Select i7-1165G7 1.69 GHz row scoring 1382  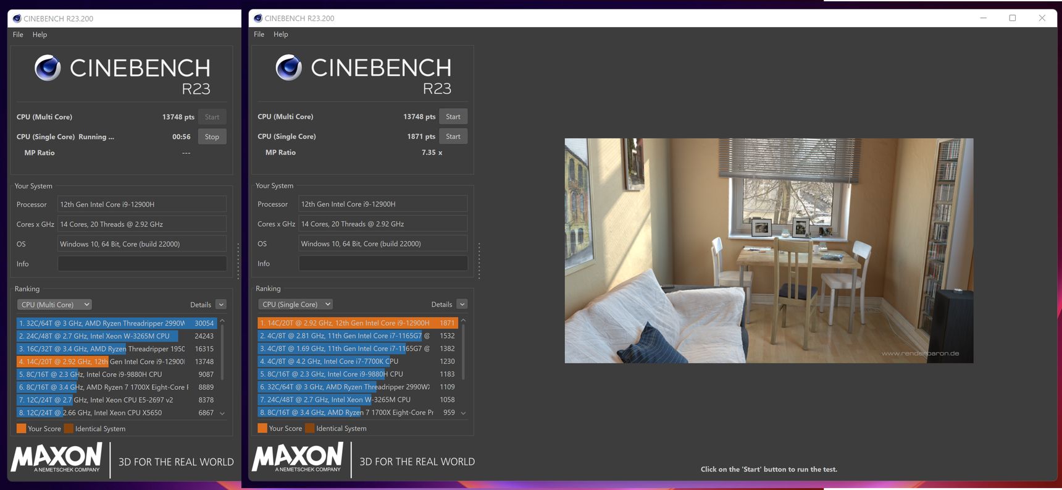[x=357, y=348]
